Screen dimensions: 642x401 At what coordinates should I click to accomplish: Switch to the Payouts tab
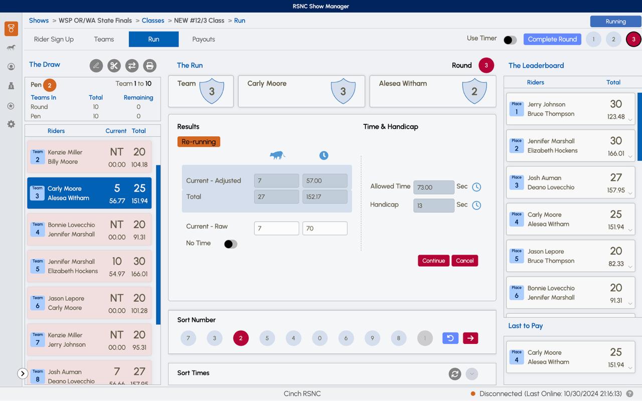coord(204,39)
